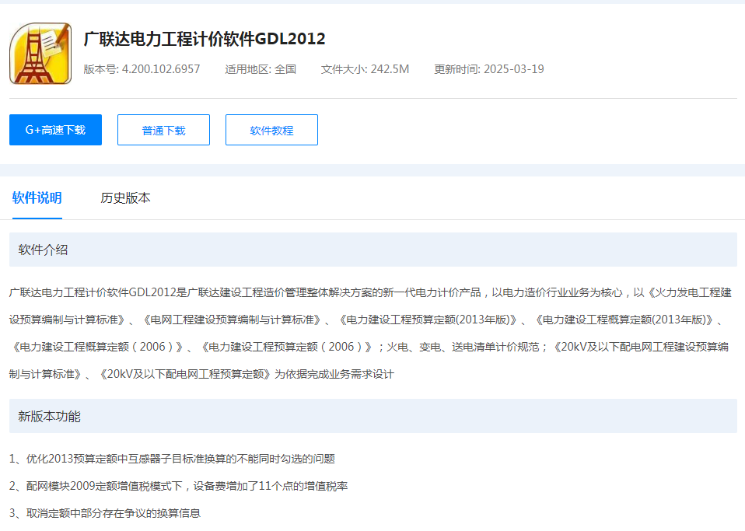Click the 软件介绍 section header
745x531 pixels.
coord(373,250)
